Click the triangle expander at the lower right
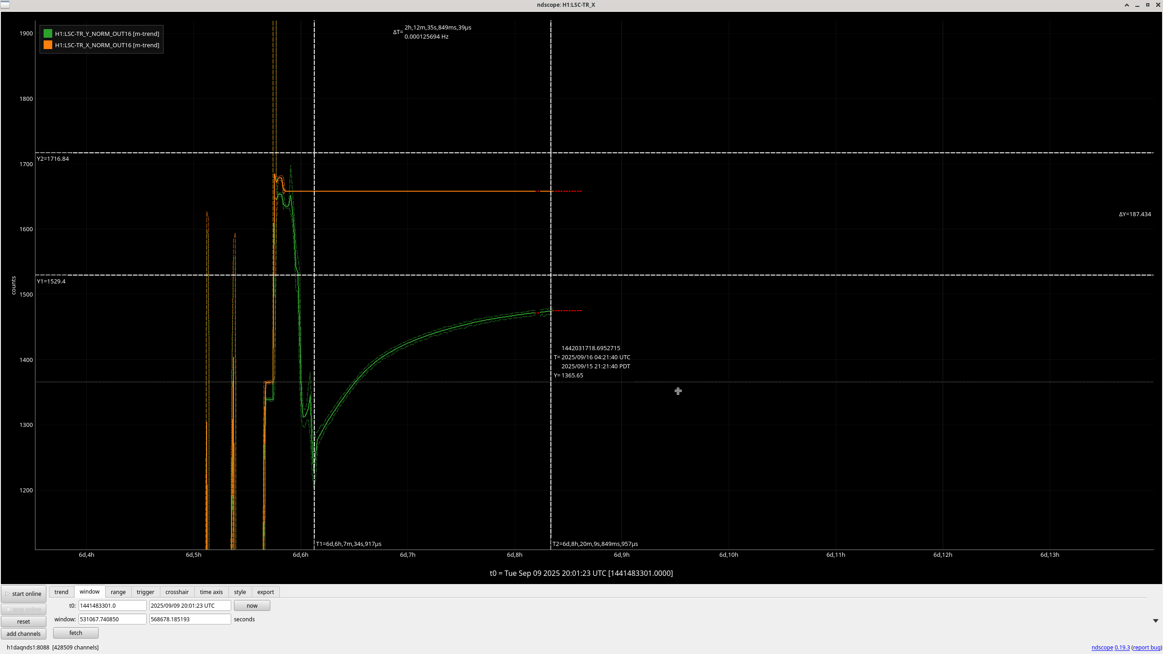The width and height of the screenshot is (1163, 654). (1155, 621)
